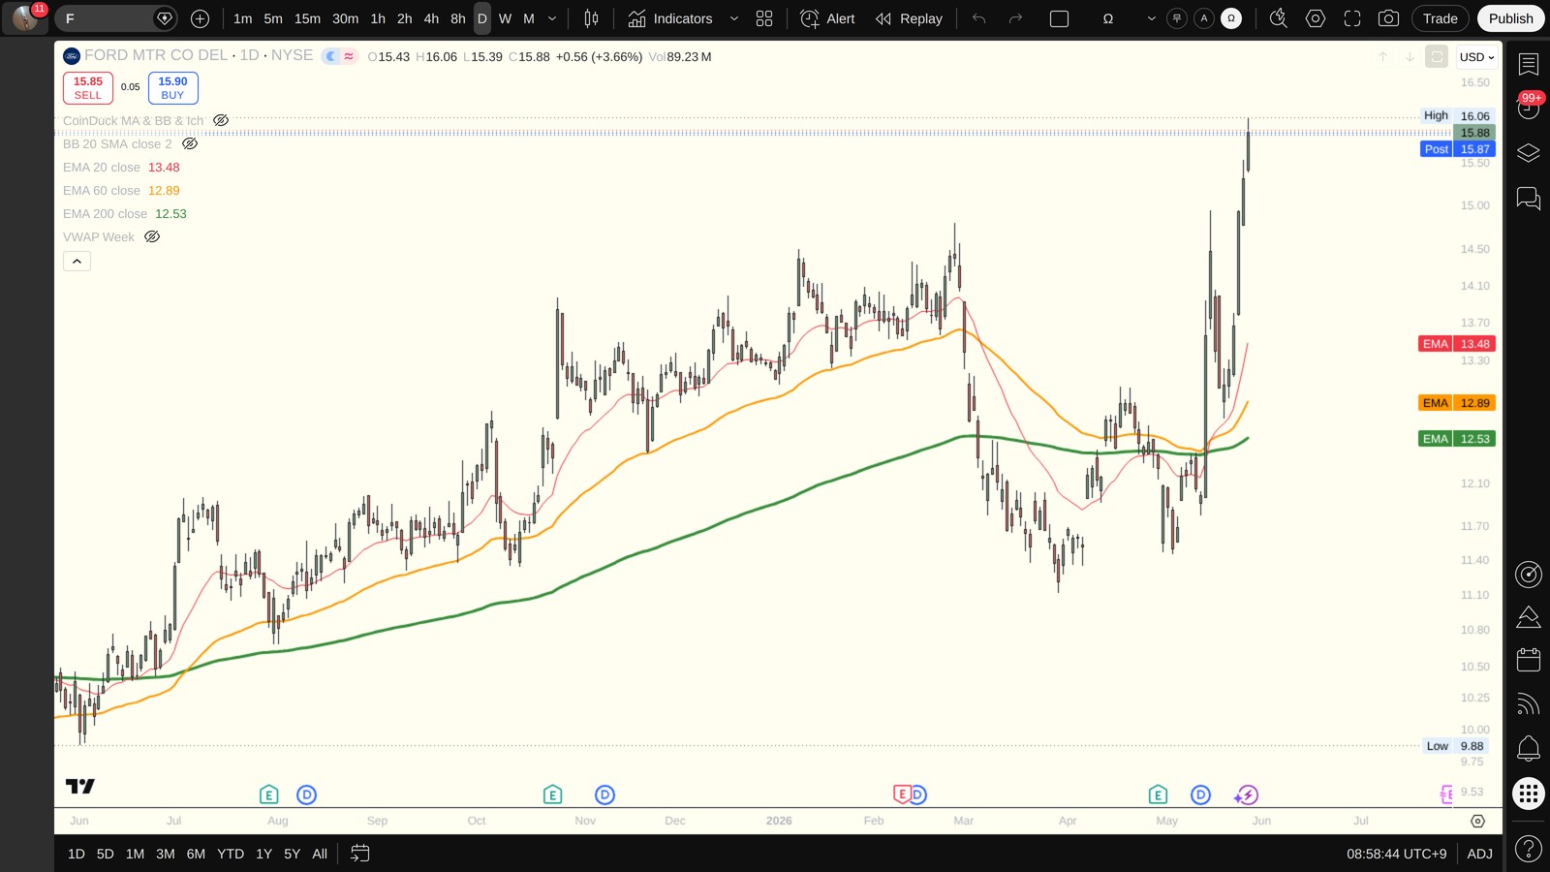Click the green EMA 12.53 price label

[x=1457, y=439]
